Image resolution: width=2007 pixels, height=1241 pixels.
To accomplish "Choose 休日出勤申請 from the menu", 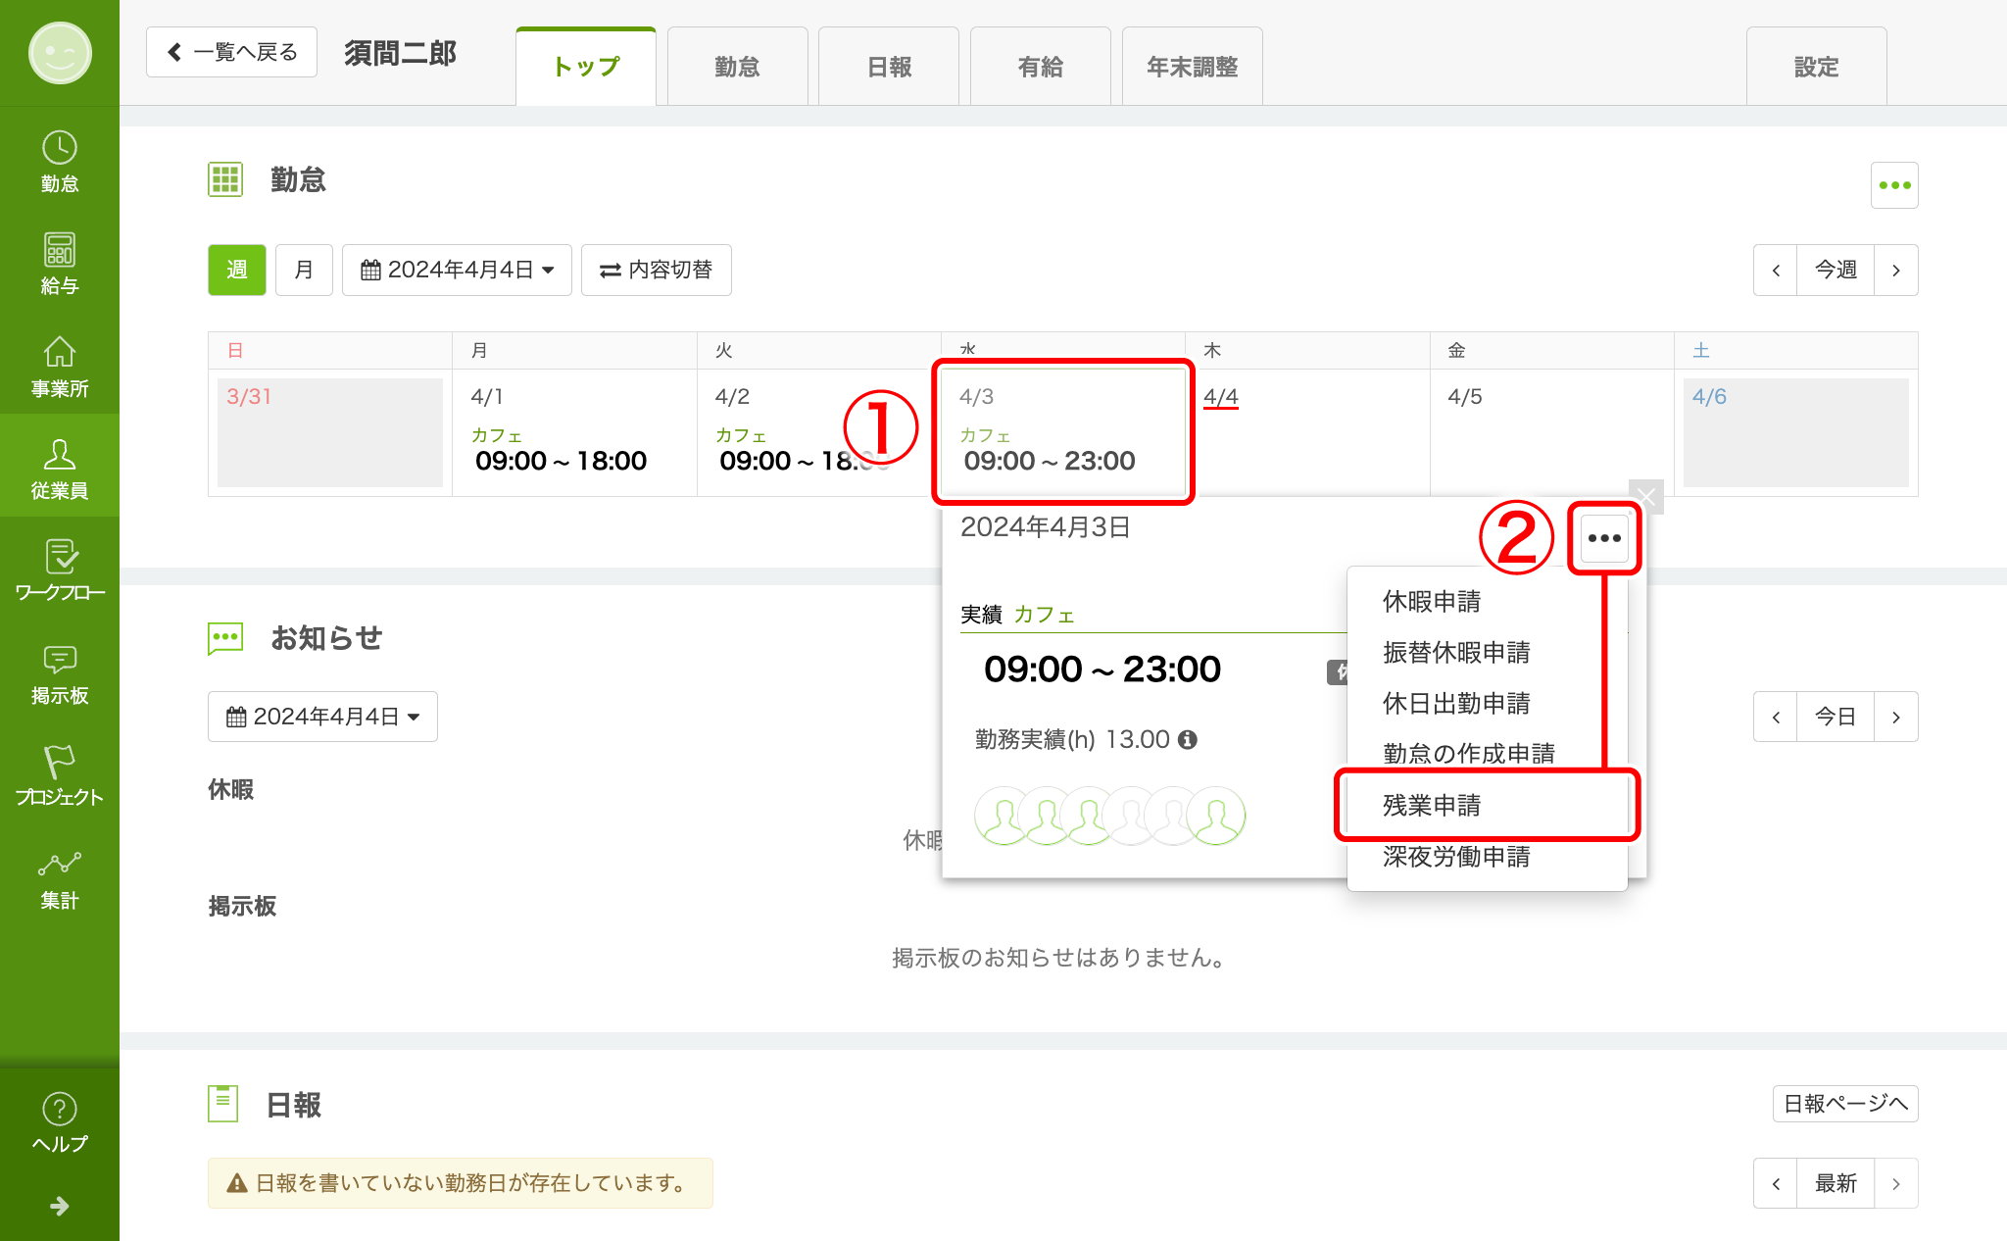I will point(1488,703).
